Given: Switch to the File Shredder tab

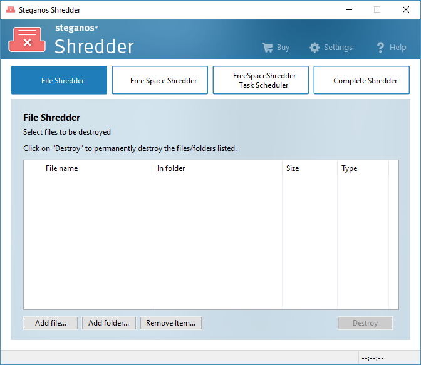Looking at the screenshot, I should coord(59,80).
